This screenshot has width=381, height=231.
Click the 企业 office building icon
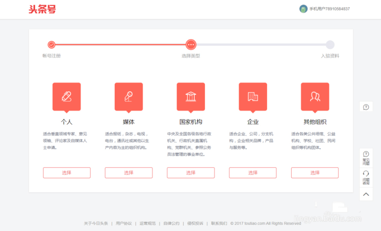(x=253, y=96)
